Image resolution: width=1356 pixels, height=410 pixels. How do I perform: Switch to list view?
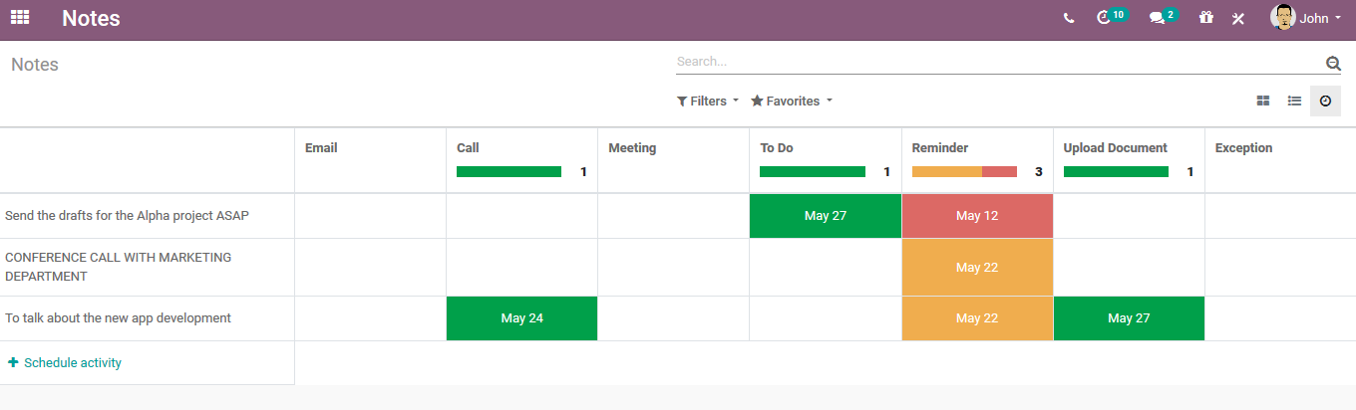click(1294, 101)
